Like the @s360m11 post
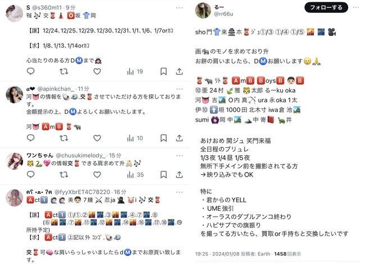 point(97,72)
